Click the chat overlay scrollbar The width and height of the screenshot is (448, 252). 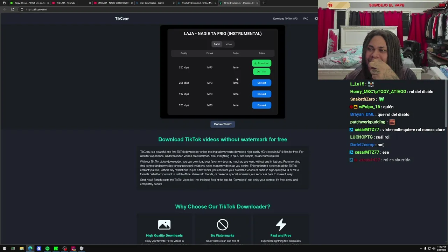(446, 103)
